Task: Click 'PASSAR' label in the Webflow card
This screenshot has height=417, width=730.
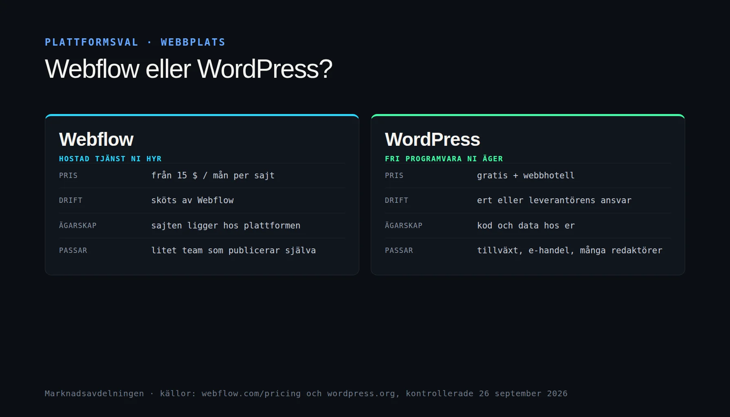Action: pyautogui.click(x=73, y=250)
